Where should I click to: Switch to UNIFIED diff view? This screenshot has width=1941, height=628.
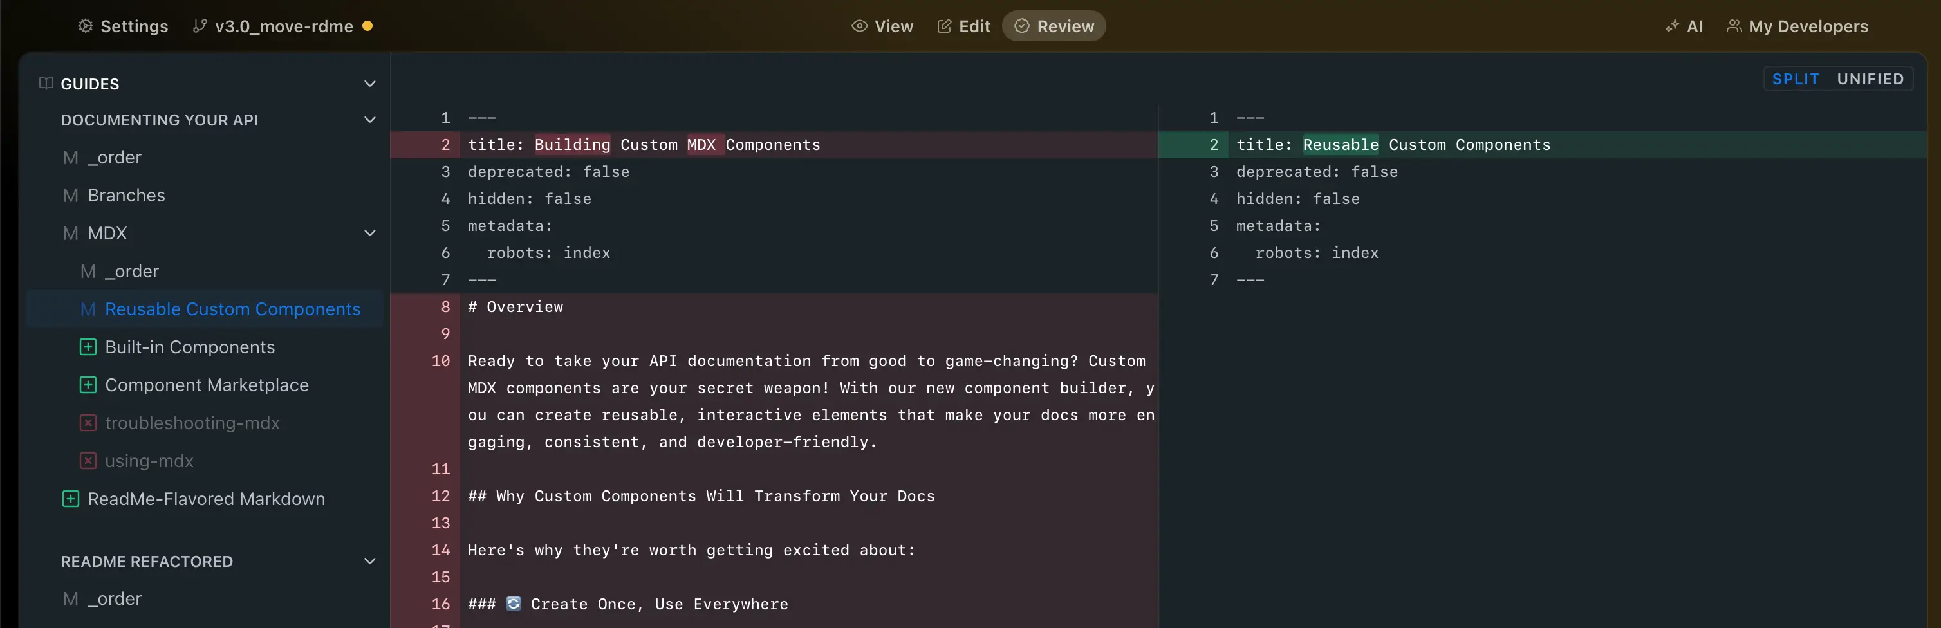(1870, 78)
